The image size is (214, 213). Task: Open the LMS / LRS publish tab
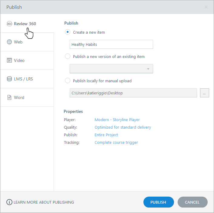coord(23,79)
